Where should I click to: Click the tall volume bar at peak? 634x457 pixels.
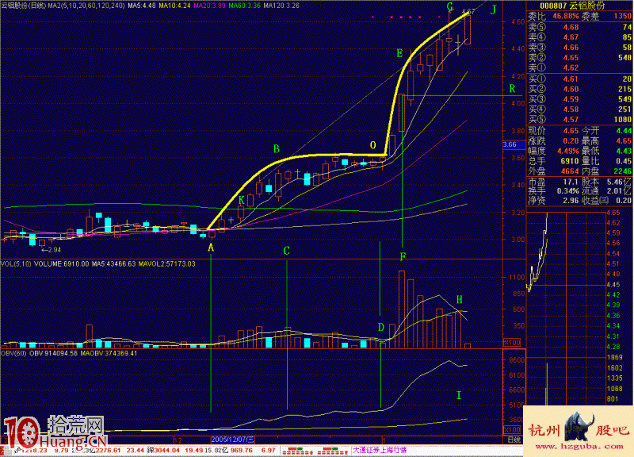coord(402,309)
